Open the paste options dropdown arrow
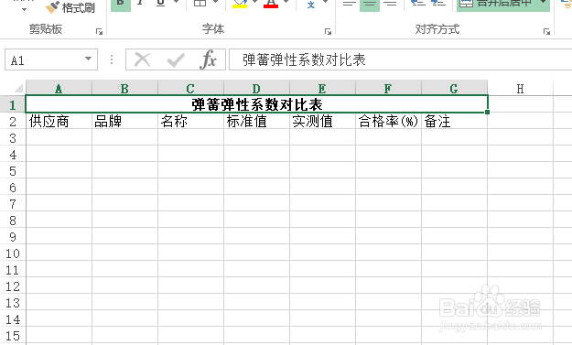 [24, 9]
